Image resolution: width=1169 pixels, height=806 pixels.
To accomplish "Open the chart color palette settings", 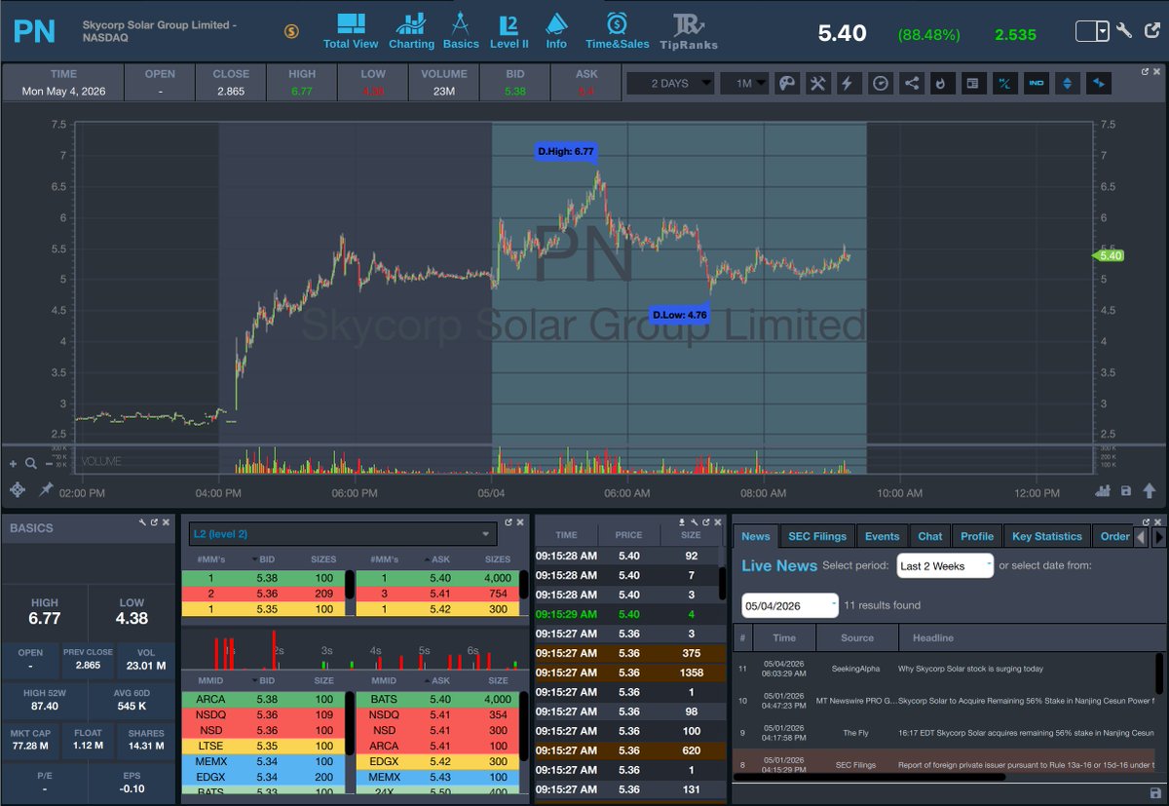I will tap(786, 83).
